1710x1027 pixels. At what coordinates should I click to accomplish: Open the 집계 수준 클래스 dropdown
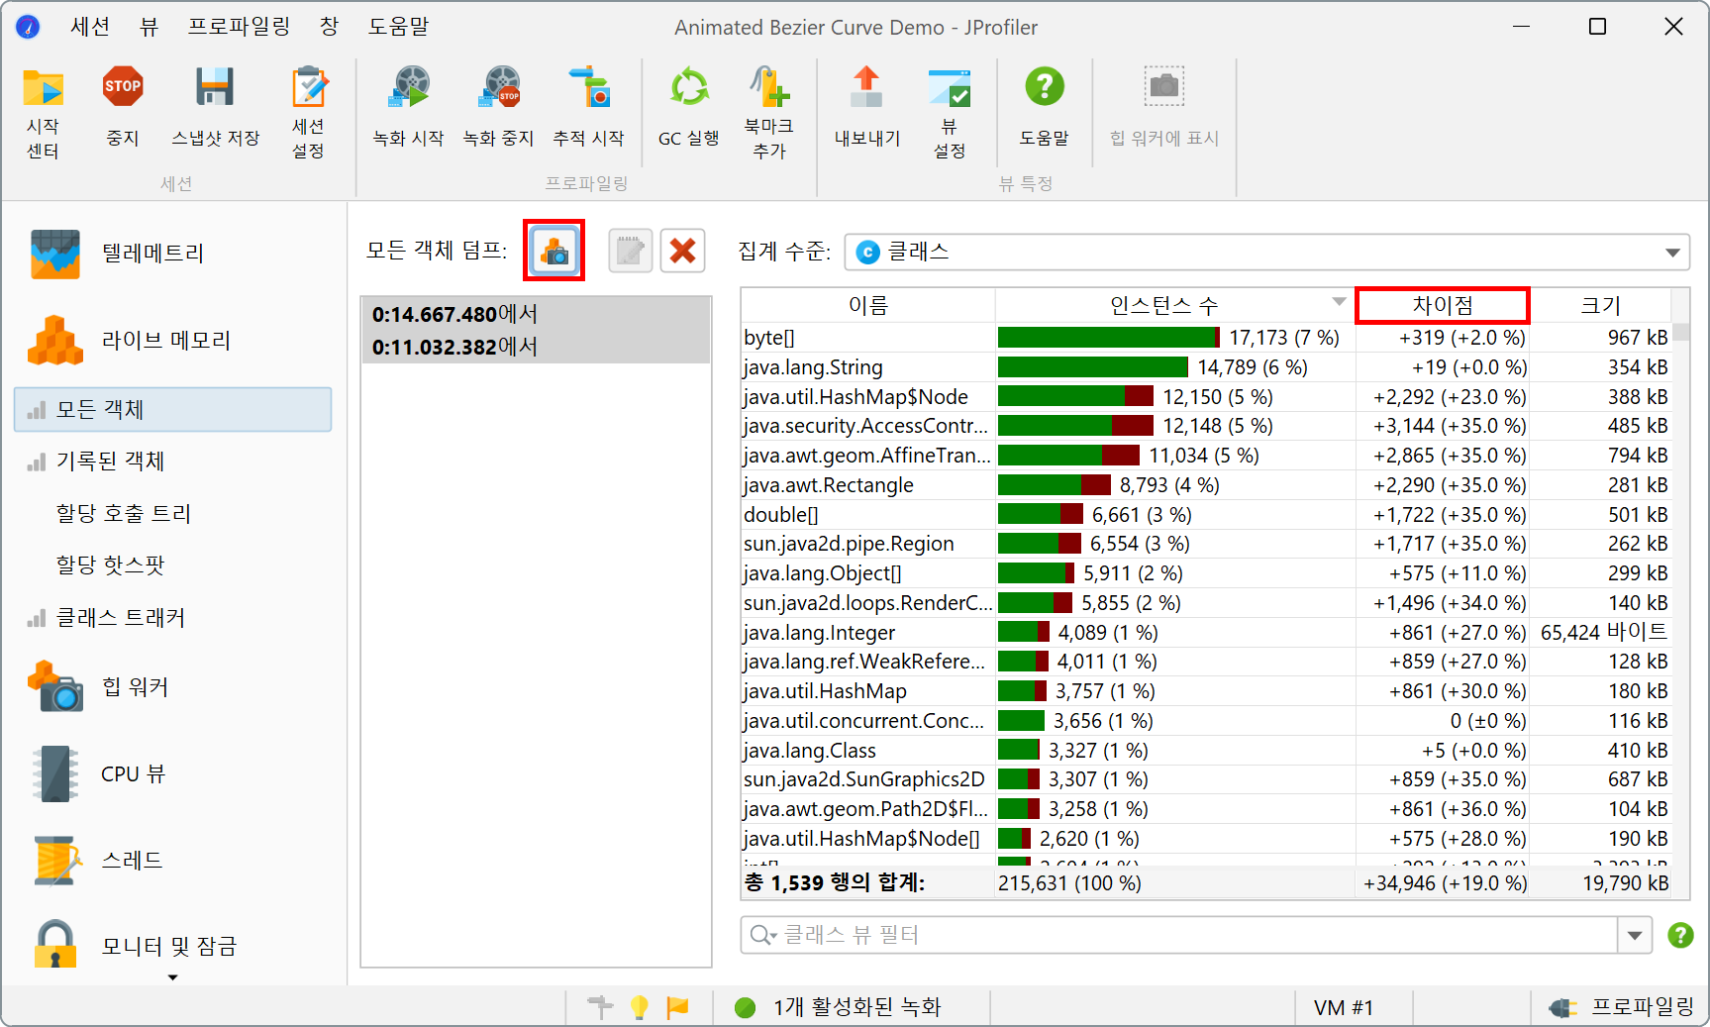1266,252
